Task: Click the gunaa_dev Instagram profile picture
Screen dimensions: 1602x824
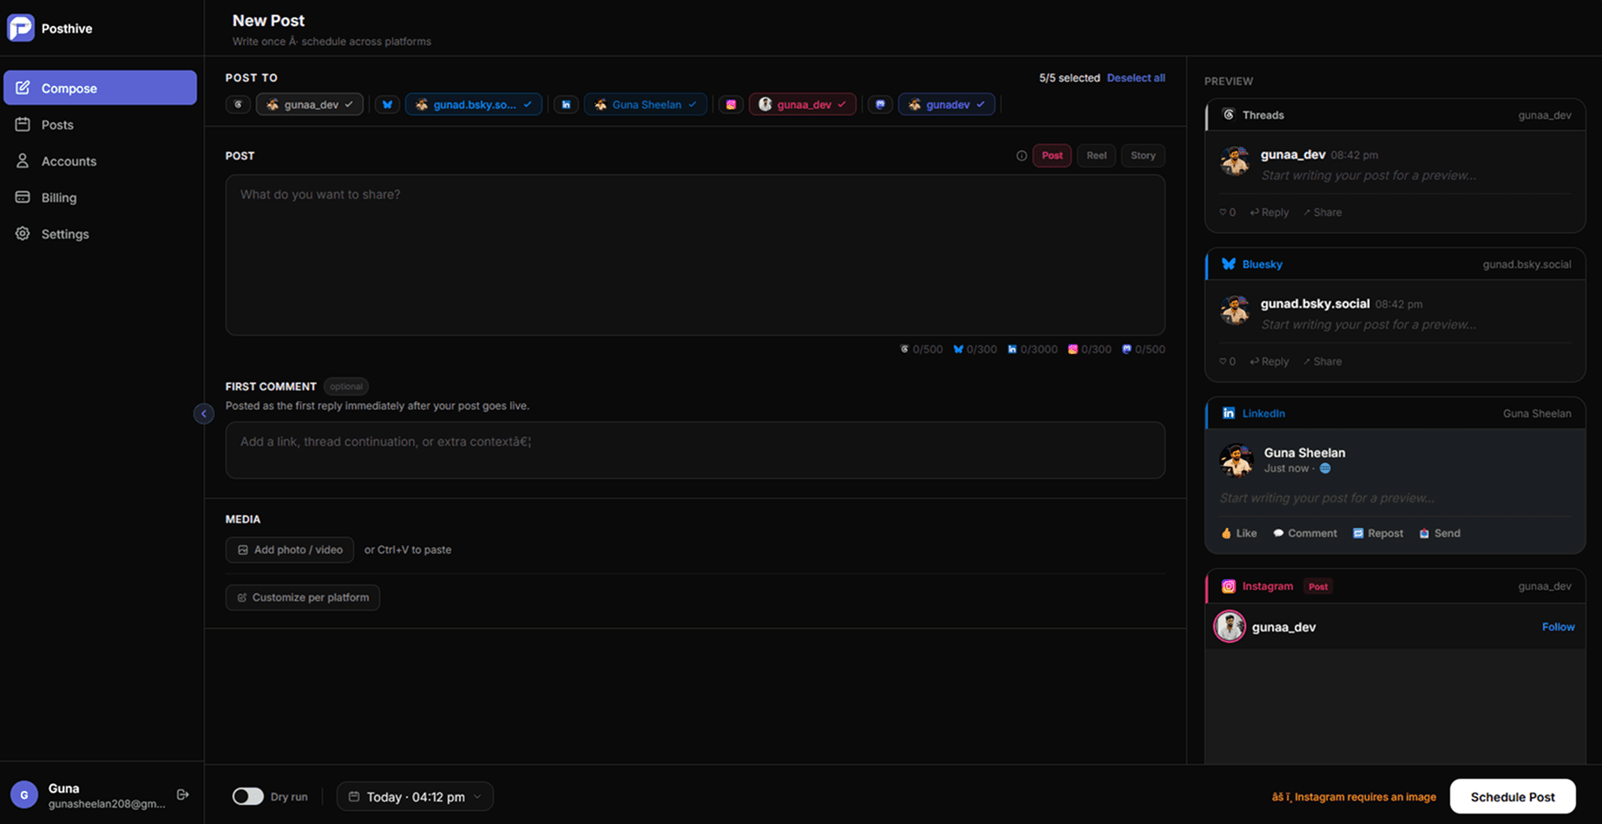Action: 1229,626
